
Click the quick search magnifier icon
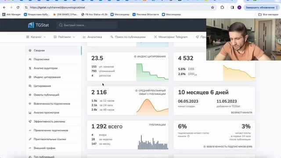[61, 25]
